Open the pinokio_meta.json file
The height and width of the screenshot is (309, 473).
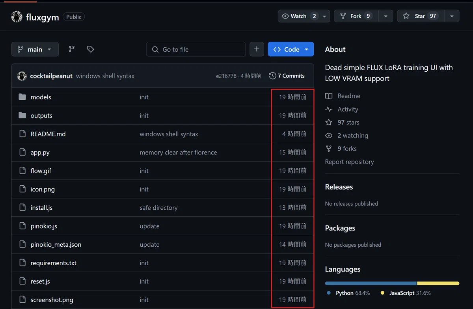pyautogui.click(x=56, y=244)
